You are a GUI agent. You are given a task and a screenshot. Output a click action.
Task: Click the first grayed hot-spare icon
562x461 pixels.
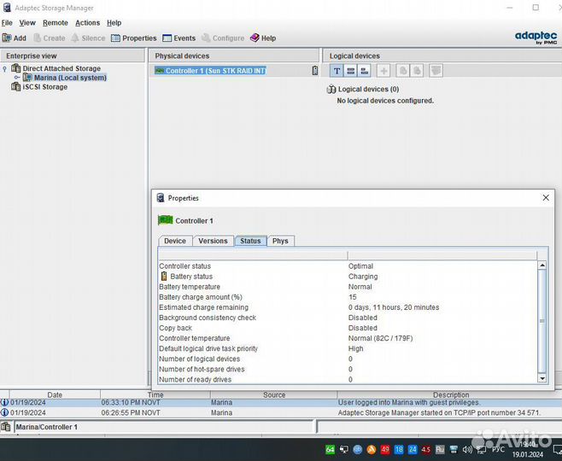(403, 71)
